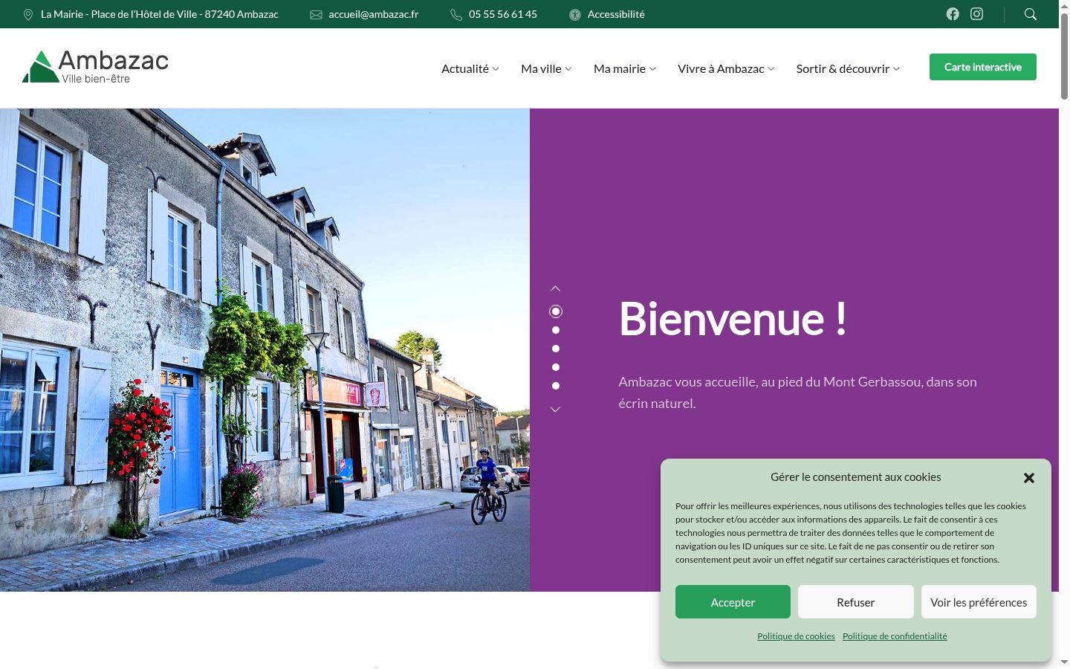
Task: Open the Instagram page icon
Action: point(977,14)
